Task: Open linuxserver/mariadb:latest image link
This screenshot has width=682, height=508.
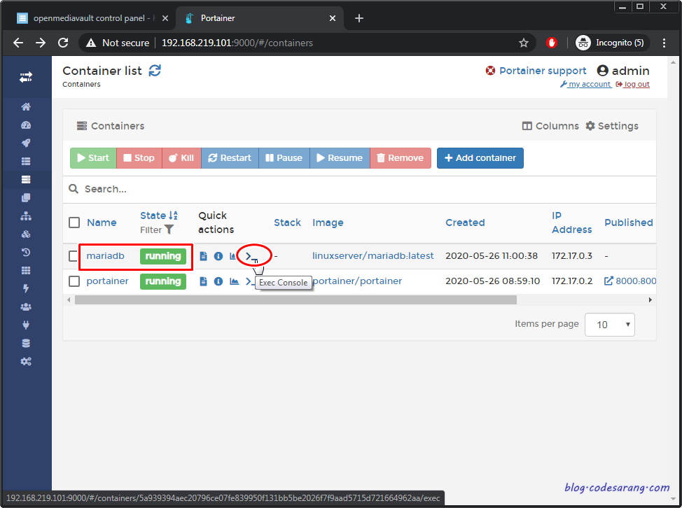Action: [373, 256]
